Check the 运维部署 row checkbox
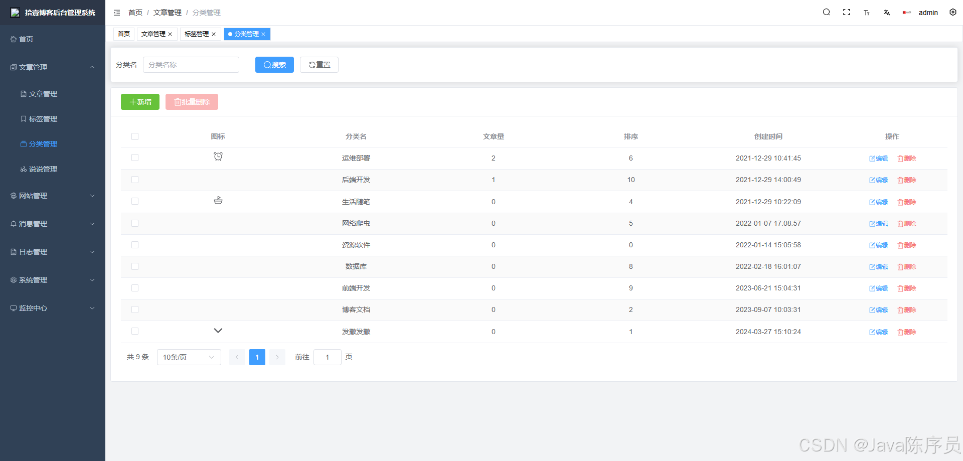The height and width of the screenshot is (461, 963). coord(135,158)
